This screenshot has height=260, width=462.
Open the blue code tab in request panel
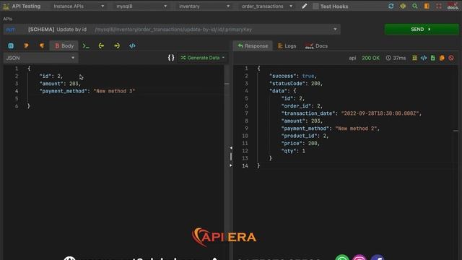(132, 45)
